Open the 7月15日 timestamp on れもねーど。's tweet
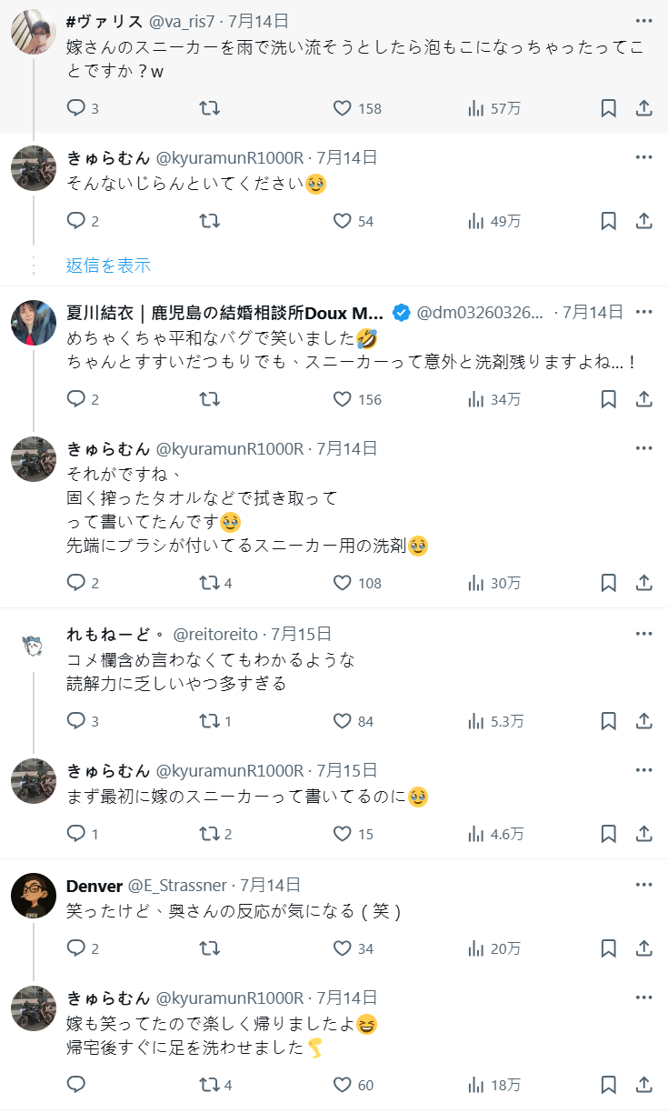This screenshot has height=1113, width=668. coord(302,634)
